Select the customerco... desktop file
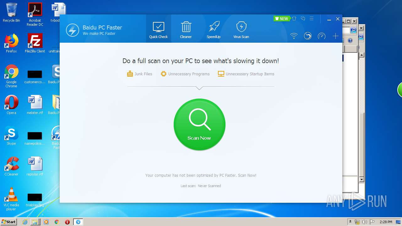This screenshot has height=226, width=402. pos(35,77)
